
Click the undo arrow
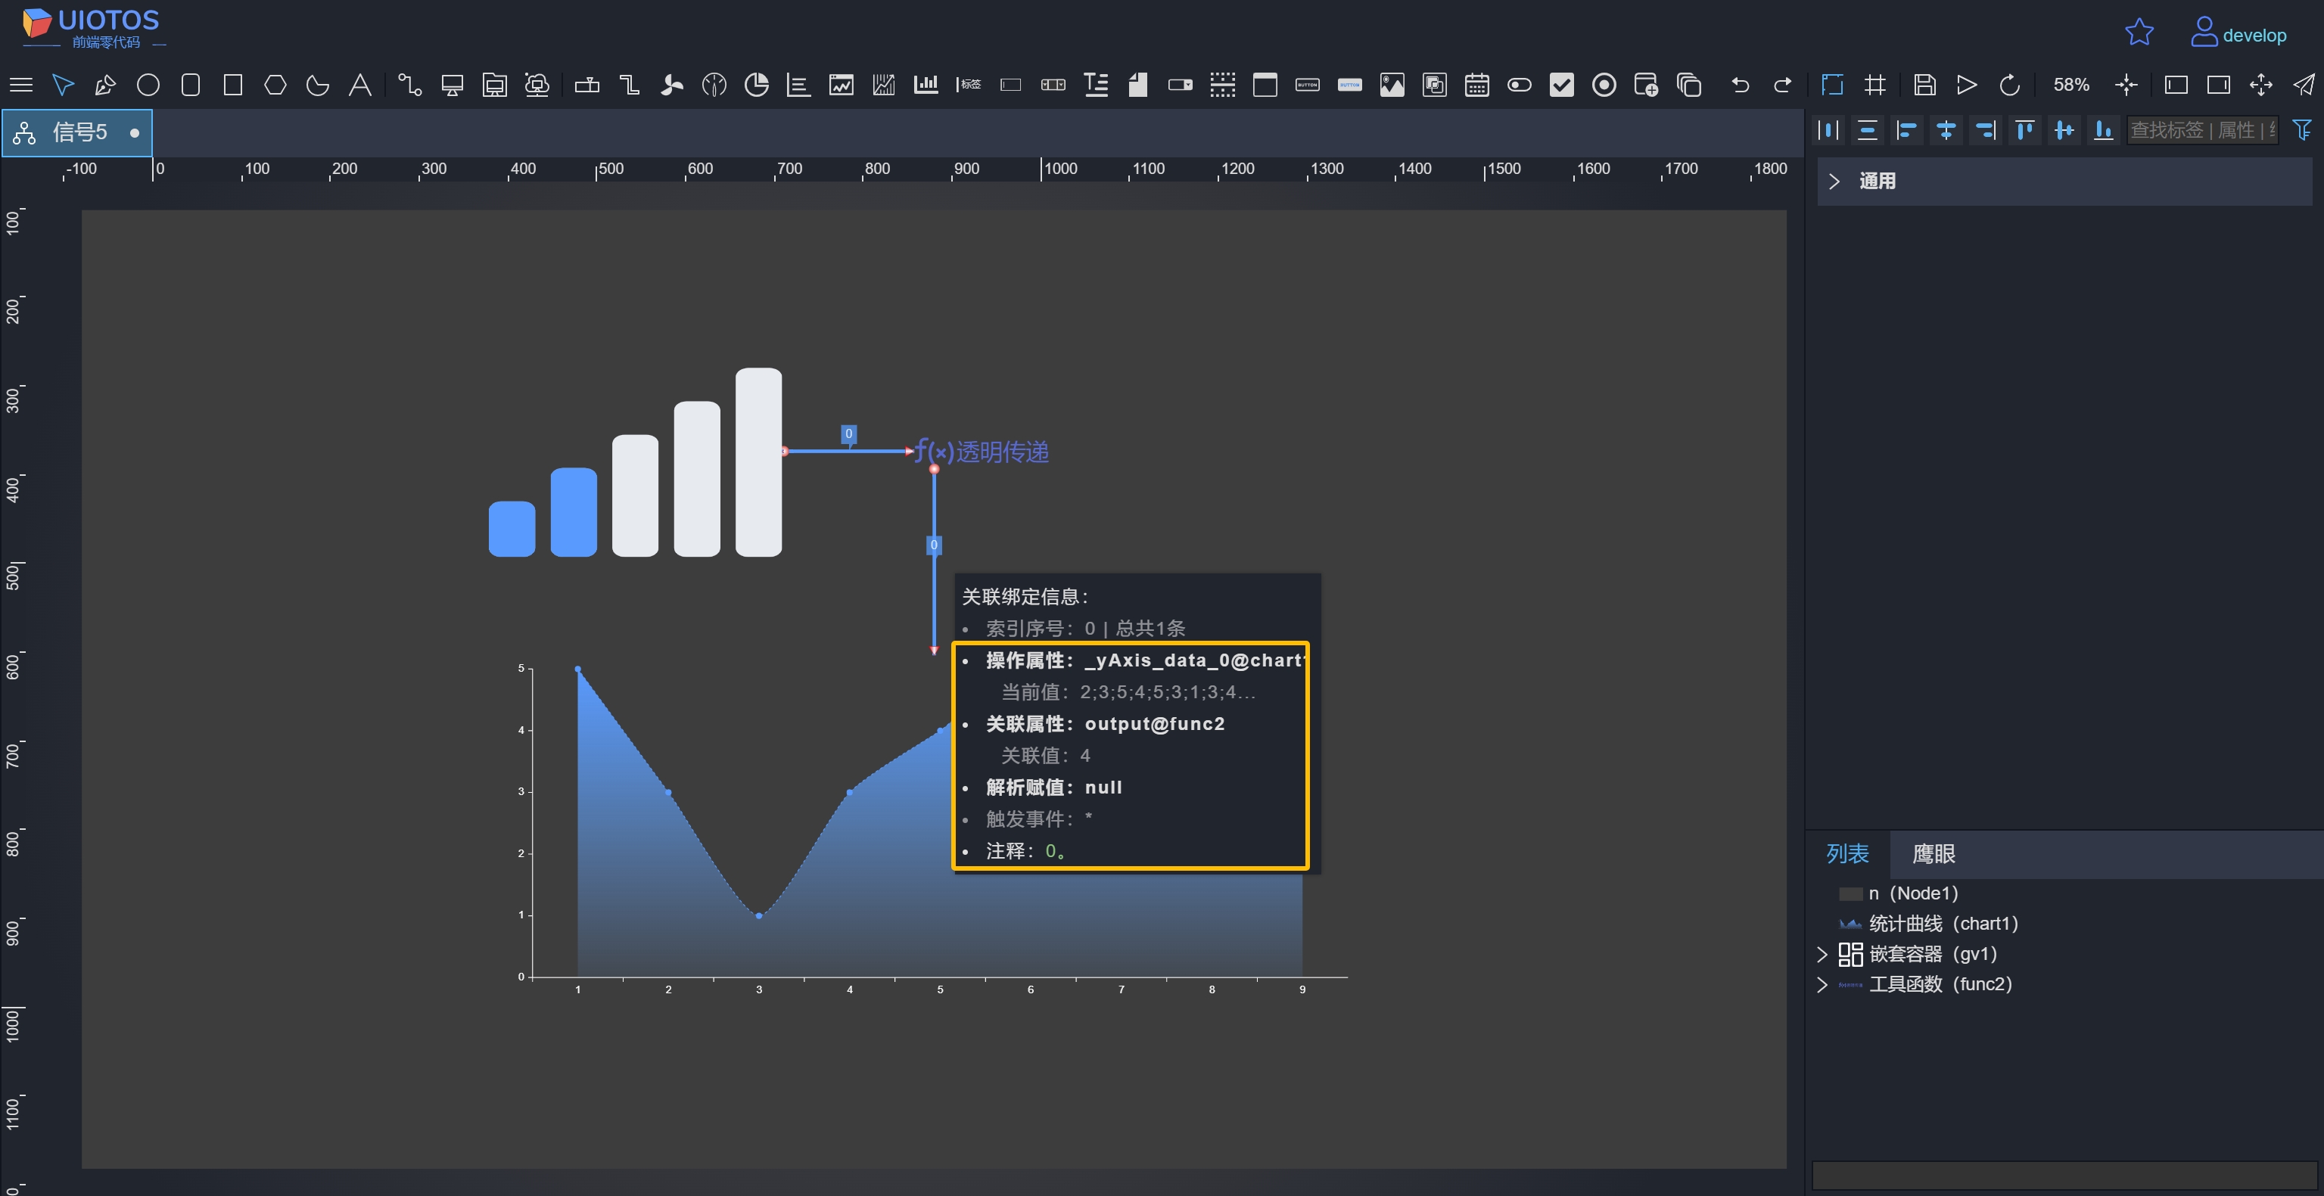tap(1741, 85)
